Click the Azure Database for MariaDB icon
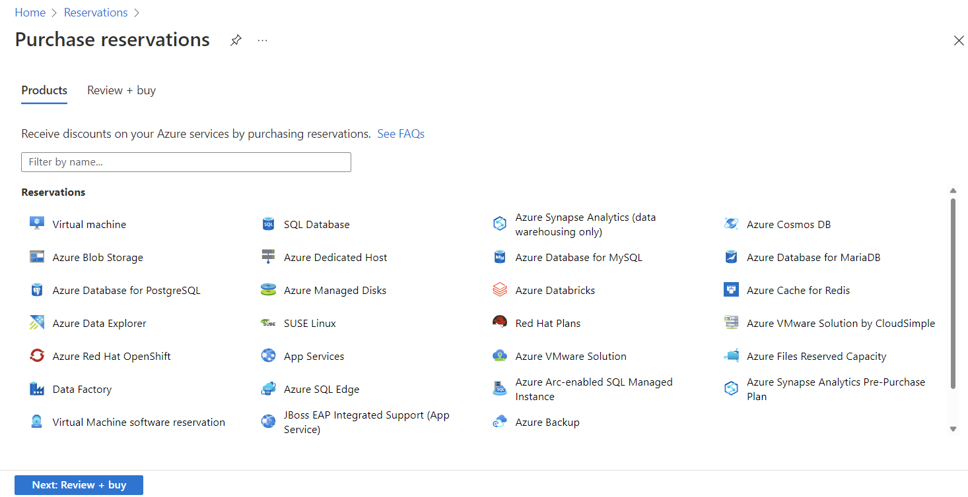Screen dimensions: 968x497 (731, 257)
